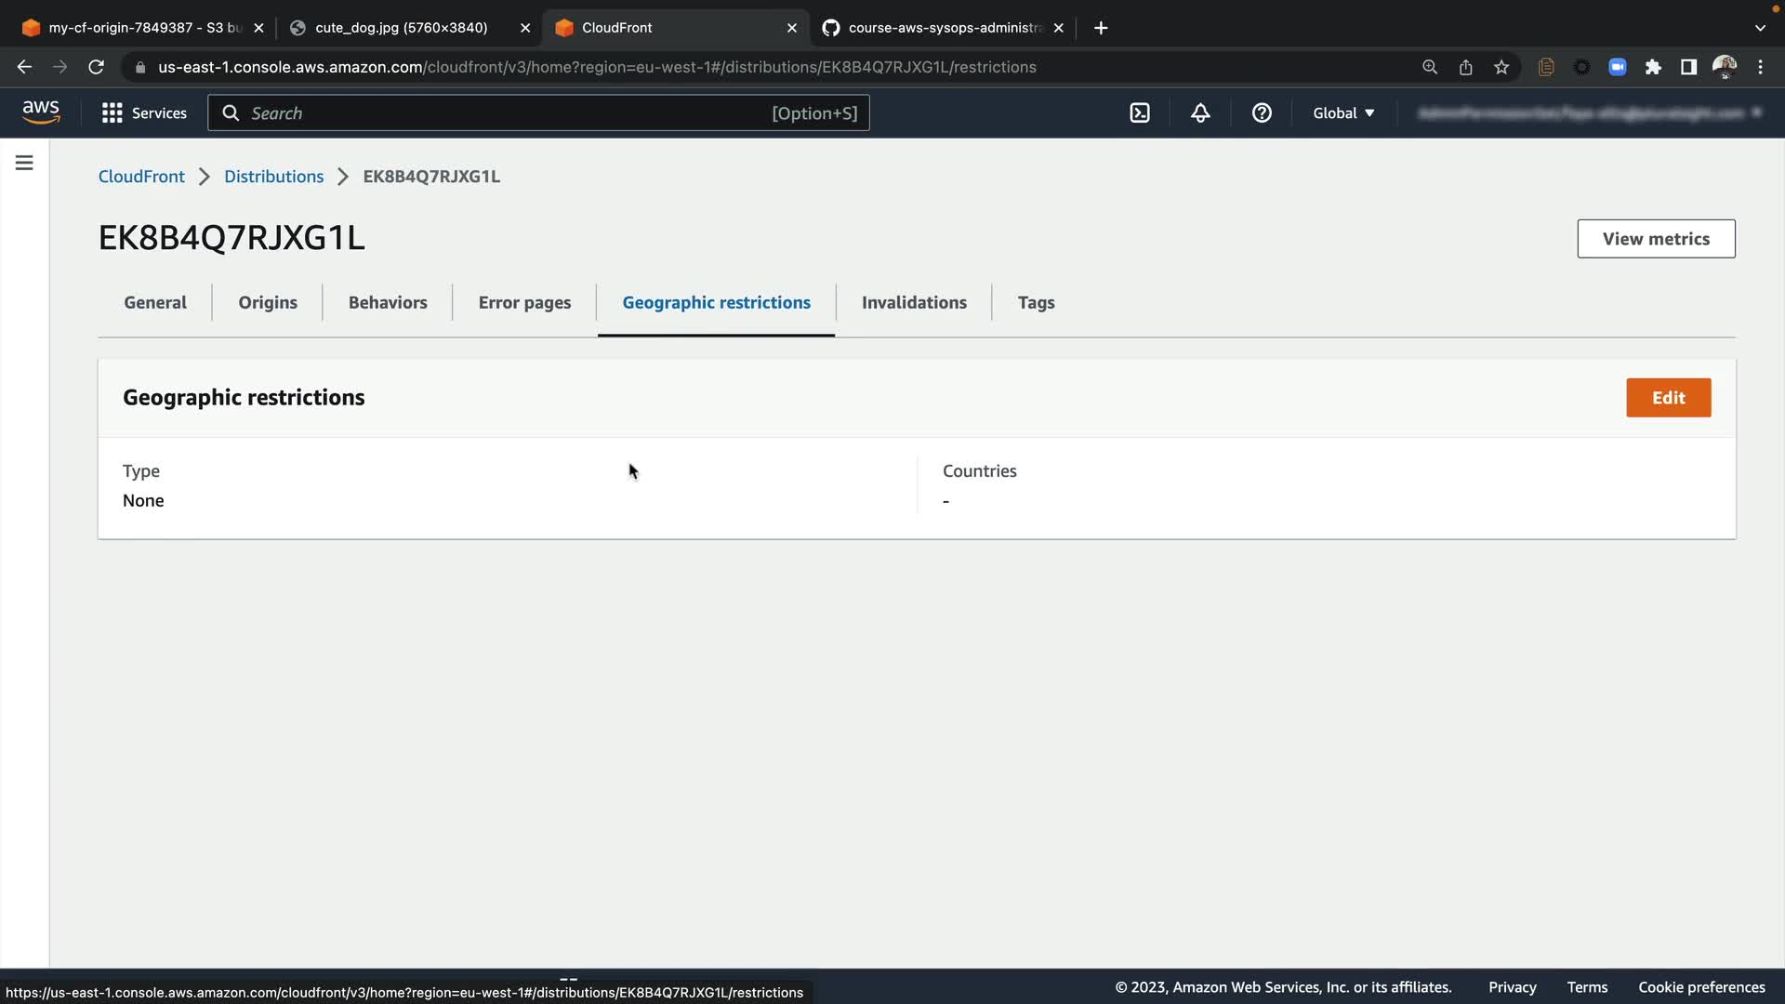Reload the page with refresh icon
The width and height of the screenshot is (1785, 1004).
96,67
